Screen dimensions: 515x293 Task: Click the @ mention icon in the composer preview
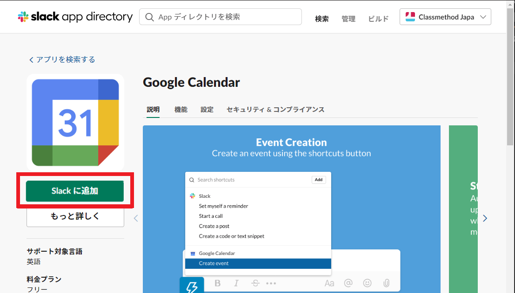(x=348, y=283)
